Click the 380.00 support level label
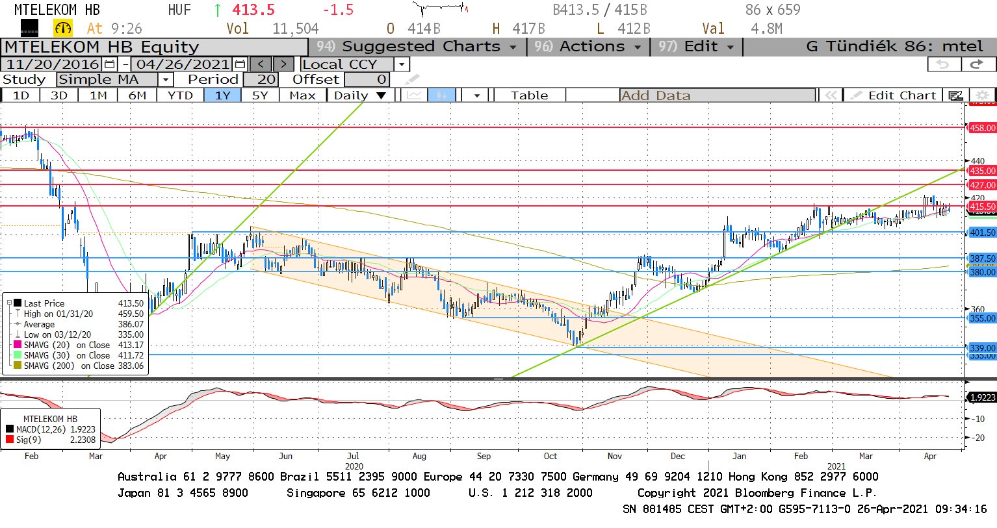 click(982, 272)
